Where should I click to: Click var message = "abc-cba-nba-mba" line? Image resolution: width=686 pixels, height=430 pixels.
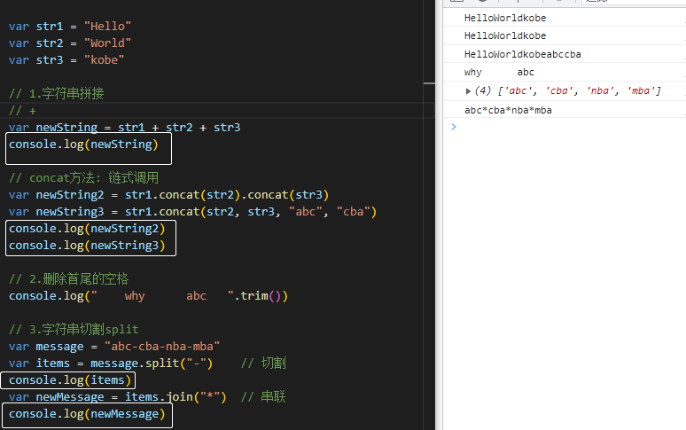pyautogui.click(x=113, y=347)
